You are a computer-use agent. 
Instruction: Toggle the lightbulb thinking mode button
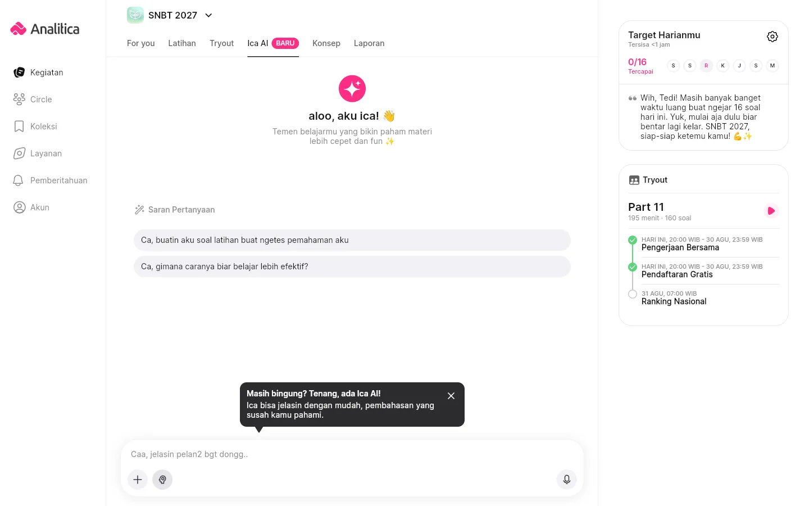162,480
